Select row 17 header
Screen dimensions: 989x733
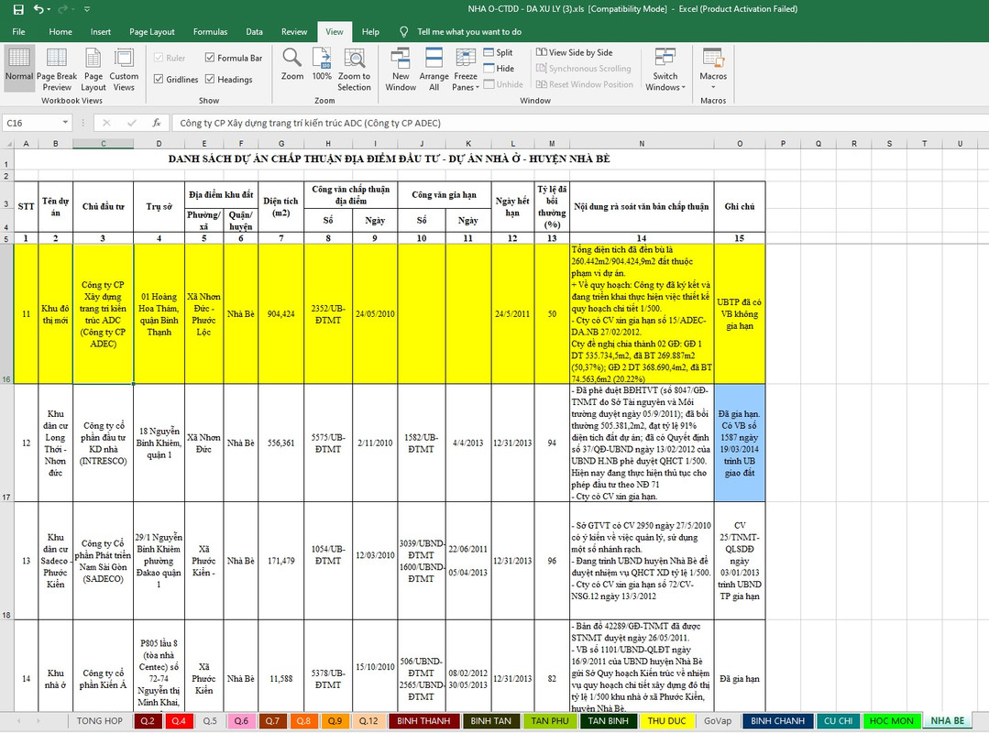click(x=6, y=443)
